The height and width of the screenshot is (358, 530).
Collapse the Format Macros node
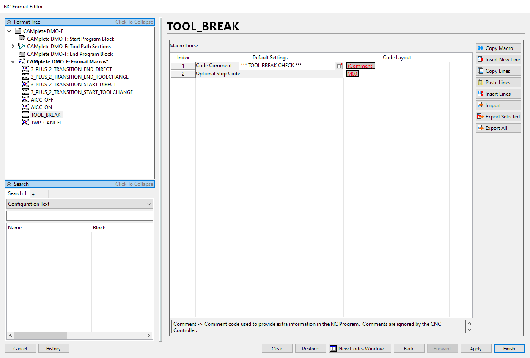click(x=13, y=62)
